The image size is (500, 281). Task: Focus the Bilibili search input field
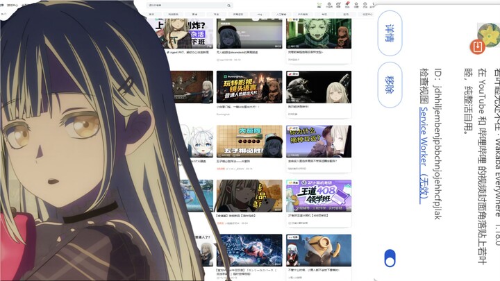(x=187, y=6)
